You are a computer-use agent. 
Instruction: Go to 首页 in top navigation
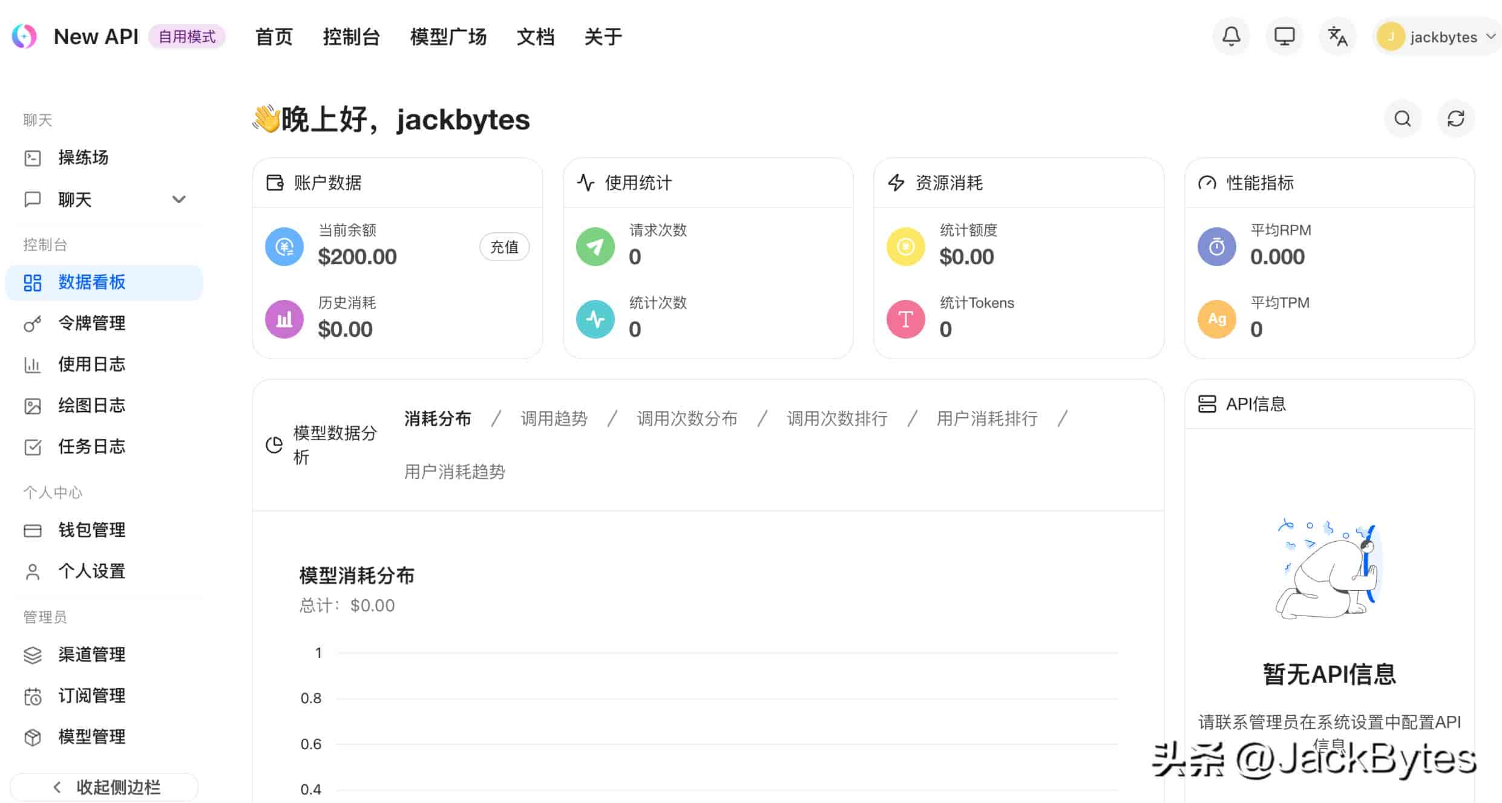coord(274,37)
